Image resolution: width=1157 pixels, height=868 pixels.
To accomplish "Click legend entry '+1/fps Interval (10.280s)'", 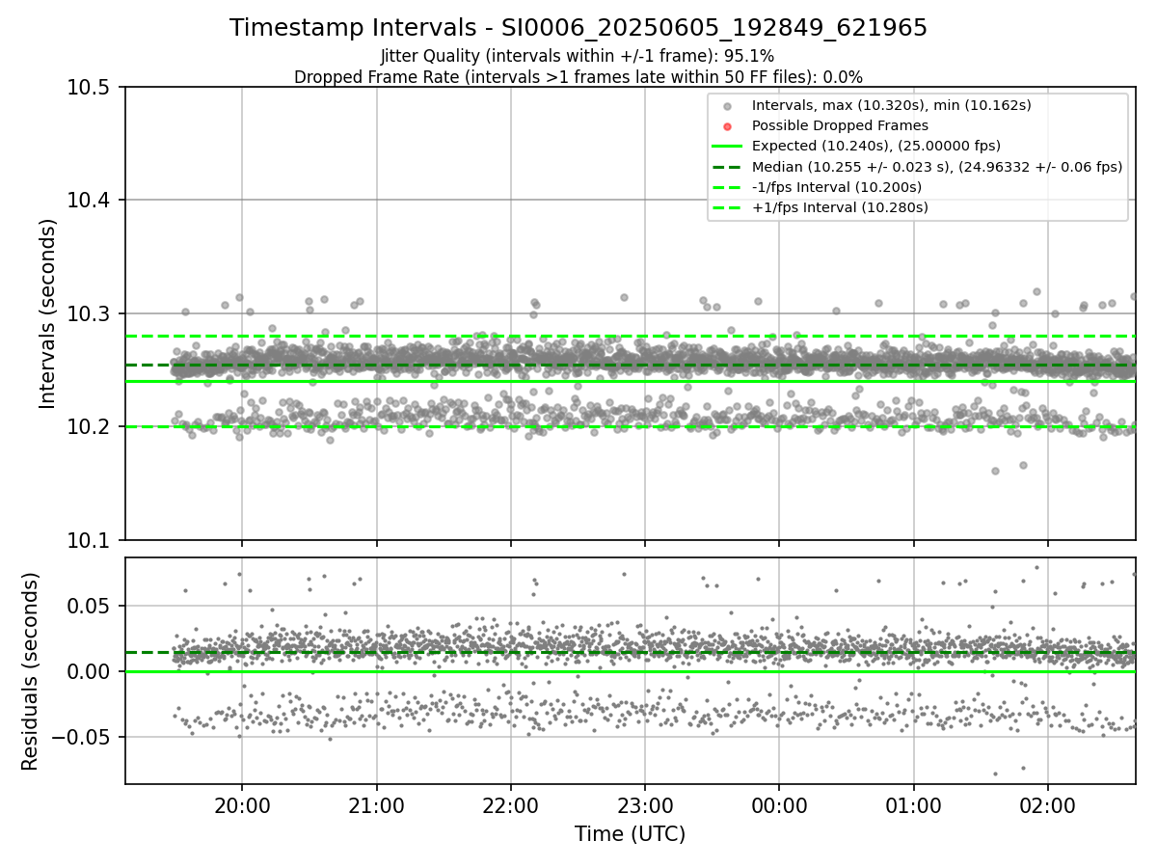I will coord(840,207).
